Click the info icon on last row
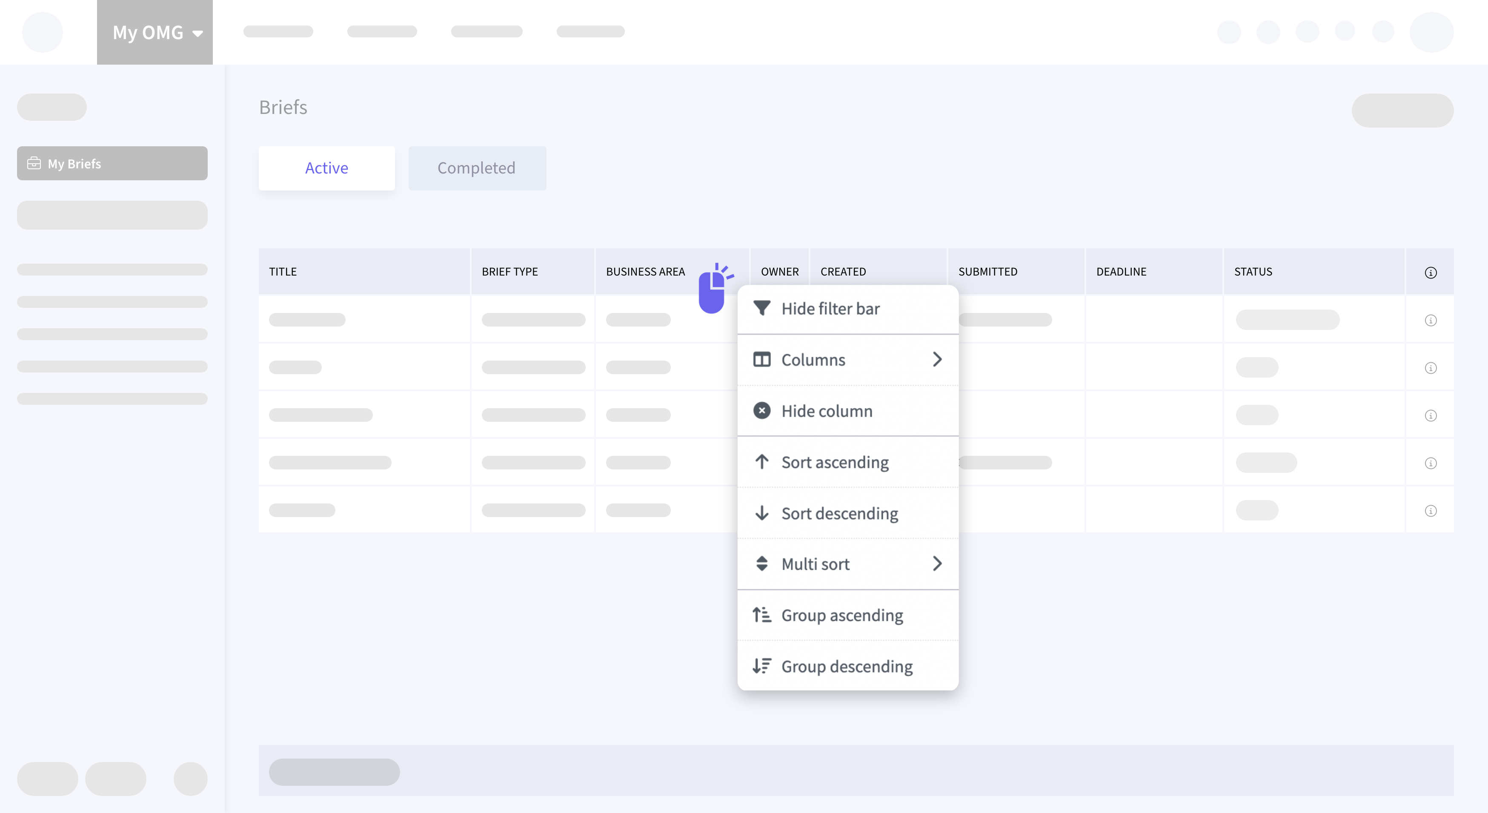The height and width of the screenshot is (813, 1488). click(1430, 511)
